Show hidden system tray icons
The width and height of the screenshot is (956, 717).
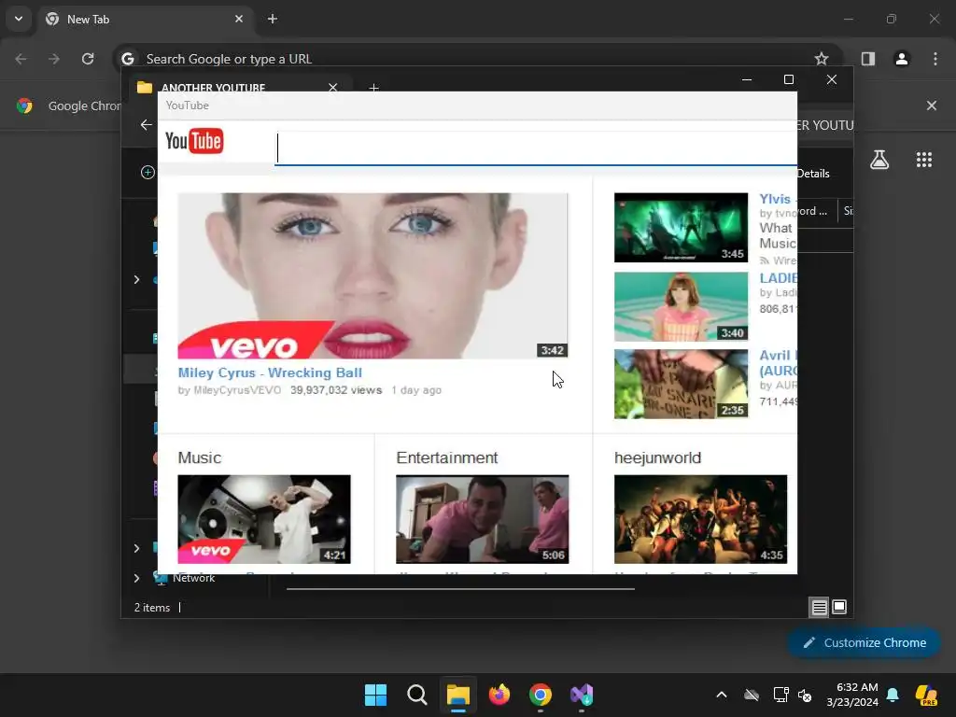722,695
